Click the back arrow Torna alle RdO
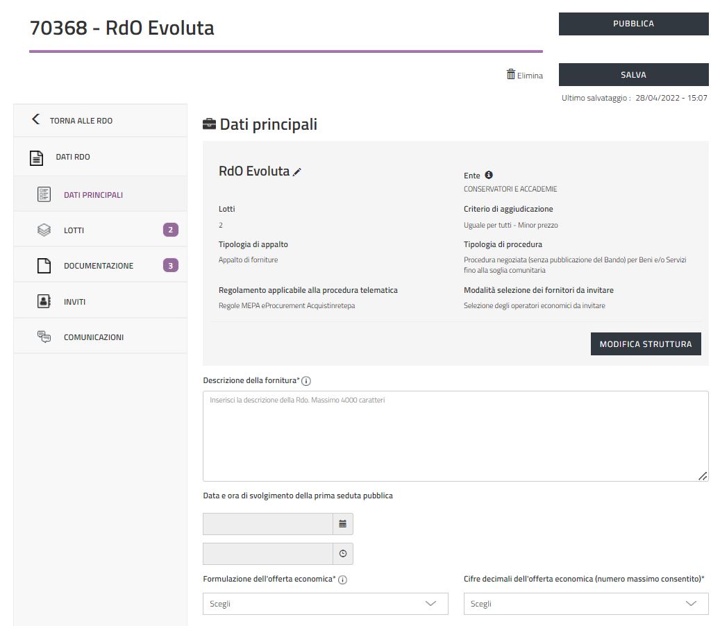Screen dimensions: 720x626 [36, 120]
